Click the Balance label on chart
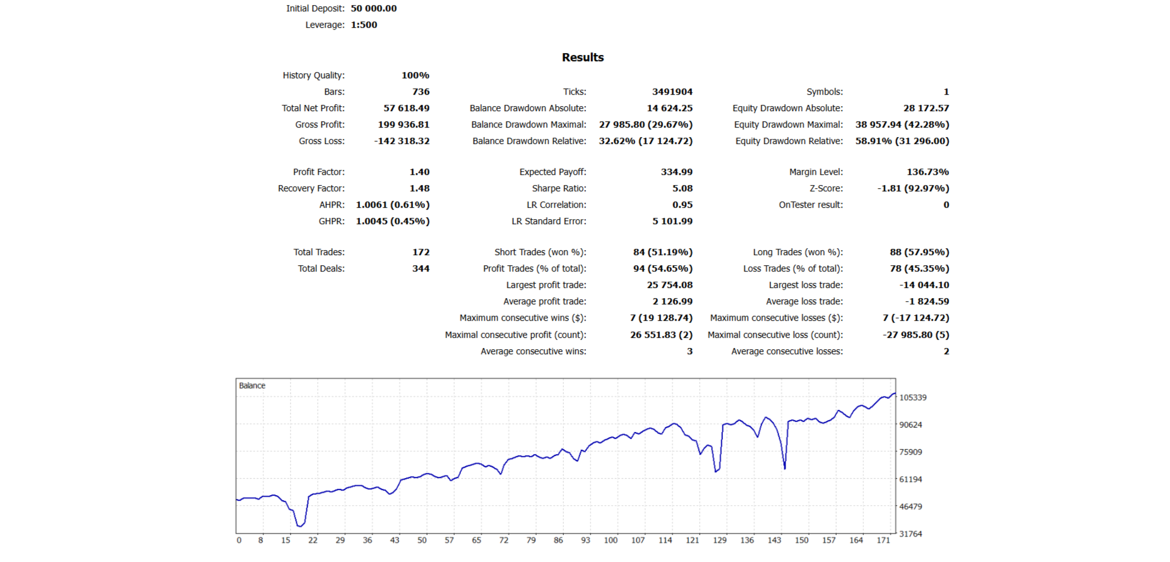Screen dimensions: 1170x562 pyautogui.click(x=252, y=386)
